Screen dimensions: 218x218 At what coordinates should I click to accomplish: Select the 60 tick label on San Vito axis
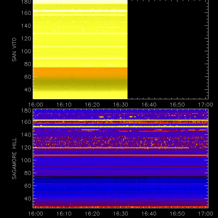point(28,77)
